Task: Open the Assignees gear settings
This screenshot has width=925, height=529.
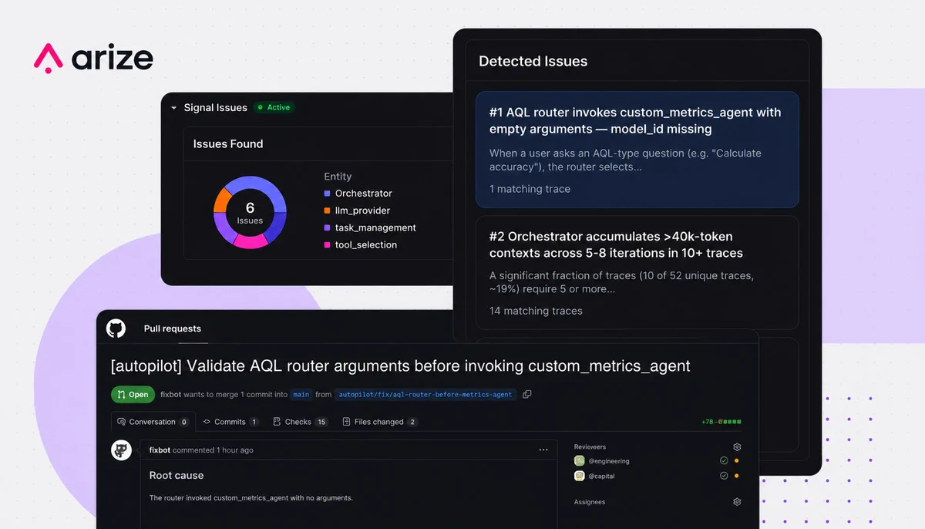Action: pyautogui.click(x=737, y=502)
